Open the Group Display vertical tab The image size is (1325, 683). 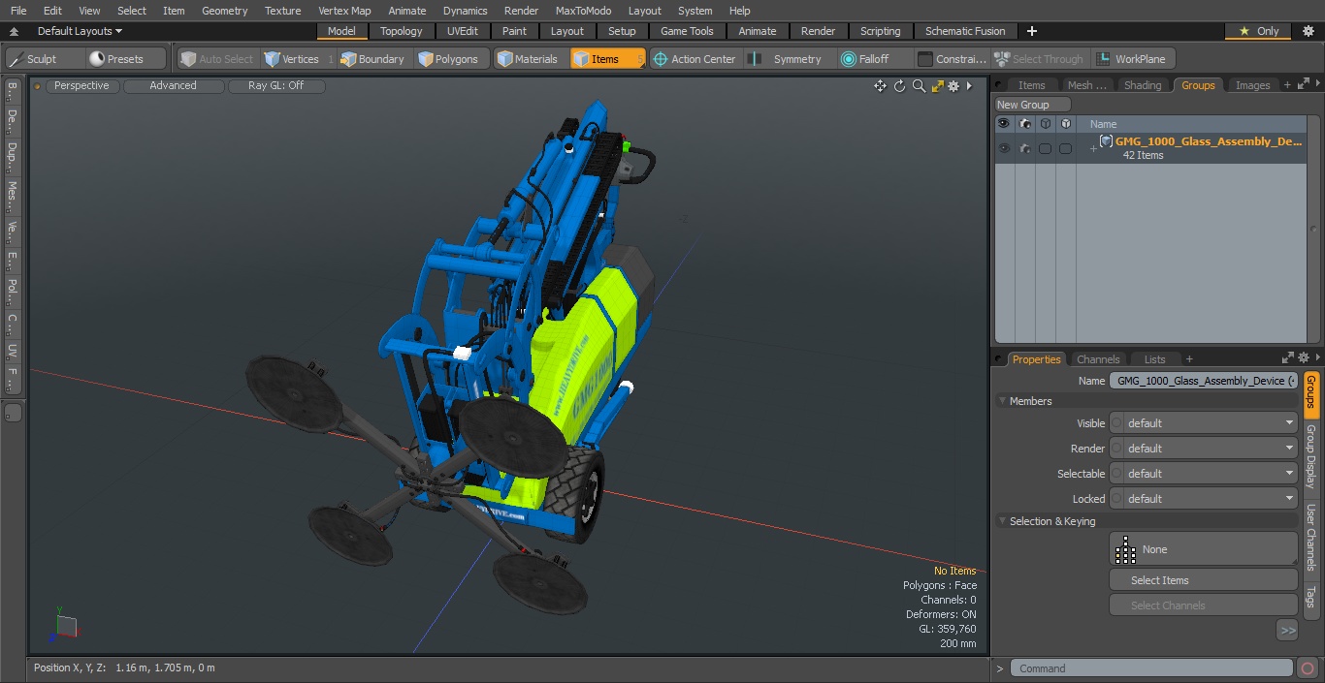[1310, 456]
